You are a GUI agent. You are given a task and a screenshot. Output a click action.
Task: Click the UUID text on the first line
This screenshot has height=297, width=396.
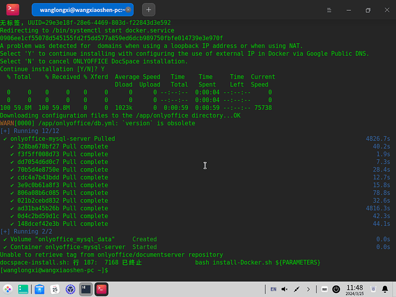click(x=99, y=23)
